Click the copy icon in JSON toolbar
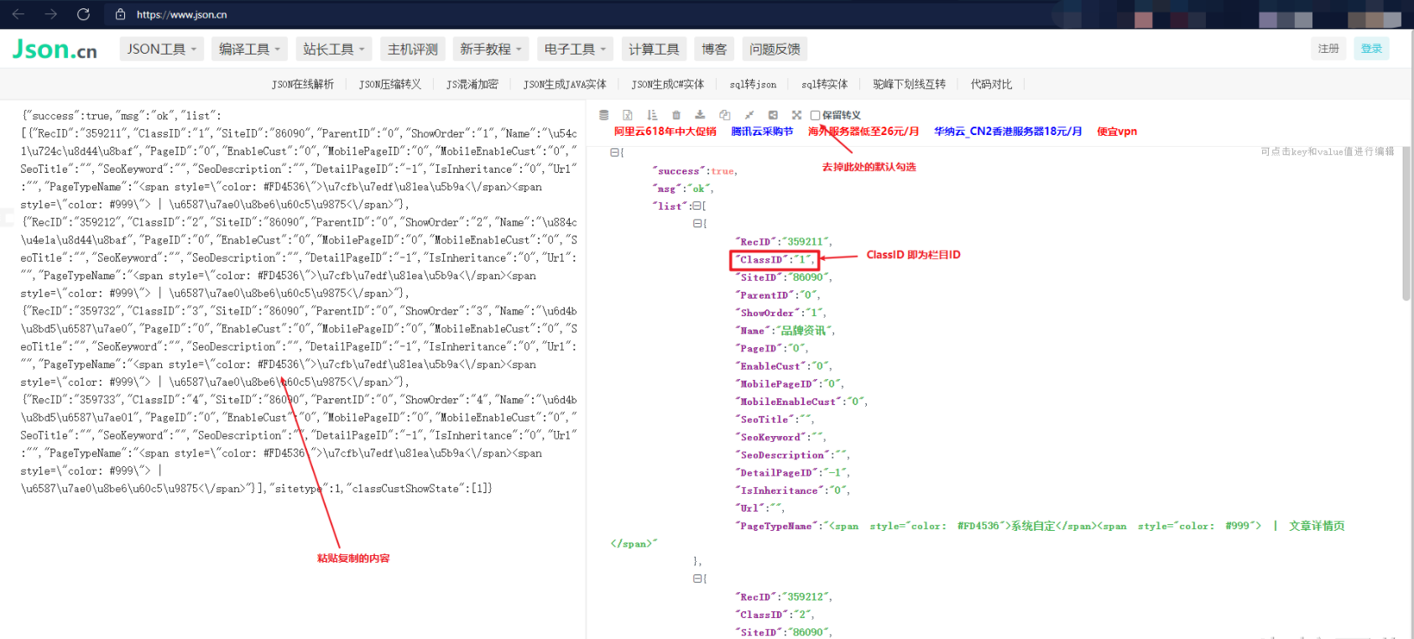1414x639 pixels. coord(724,115)
